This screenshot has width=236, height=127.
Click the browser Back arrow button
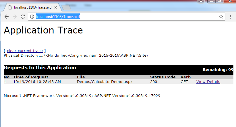tap(7, 17)
